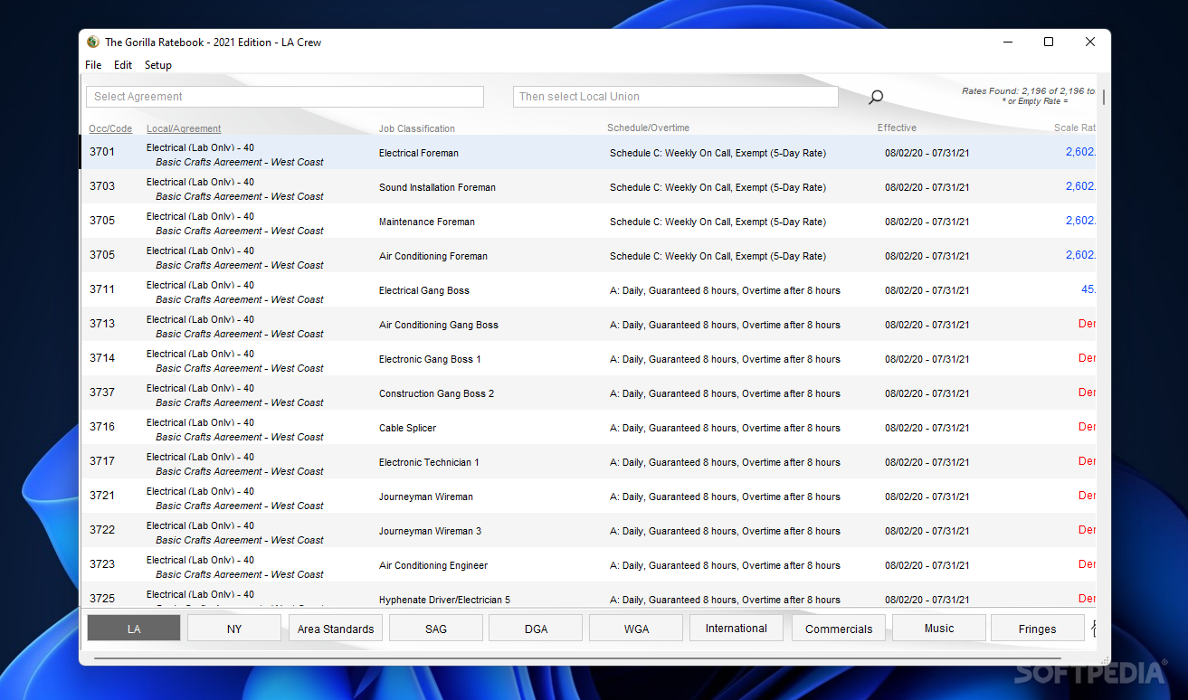Click occupation code 3722
The image size is (1188, 700).
point(102,530)
